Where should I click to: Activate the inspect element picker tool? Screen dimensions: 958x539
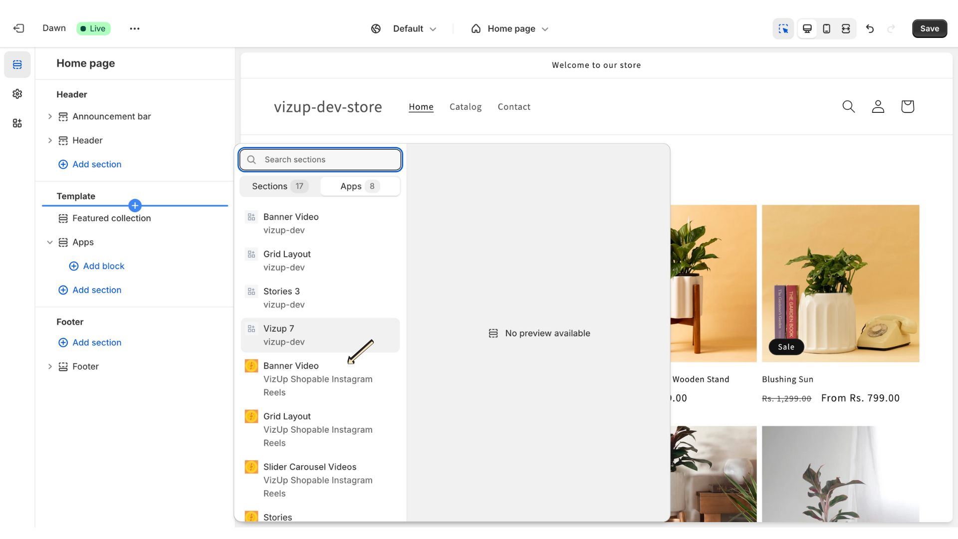783,28
